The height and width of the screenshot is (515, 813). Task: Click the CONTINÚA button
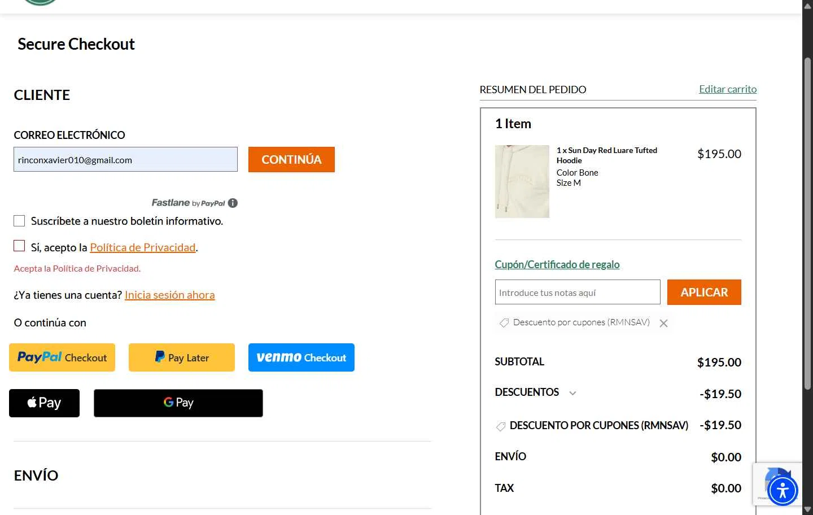pyautogui.click(x=291, y=159)
